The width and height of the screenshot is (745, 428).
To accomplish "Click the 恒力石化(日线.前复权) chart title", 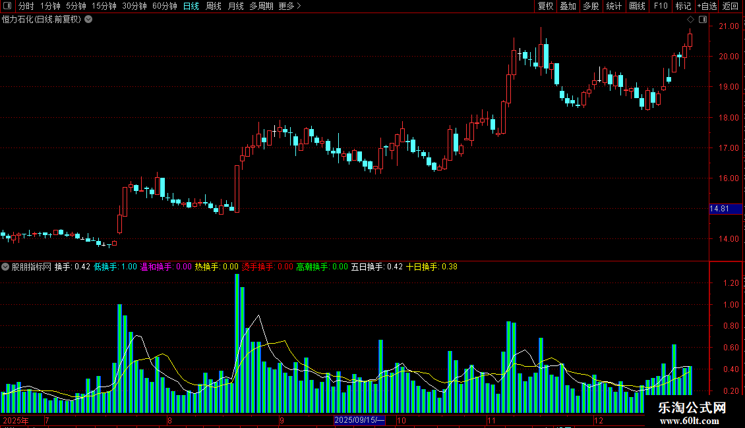I will 42,20.
